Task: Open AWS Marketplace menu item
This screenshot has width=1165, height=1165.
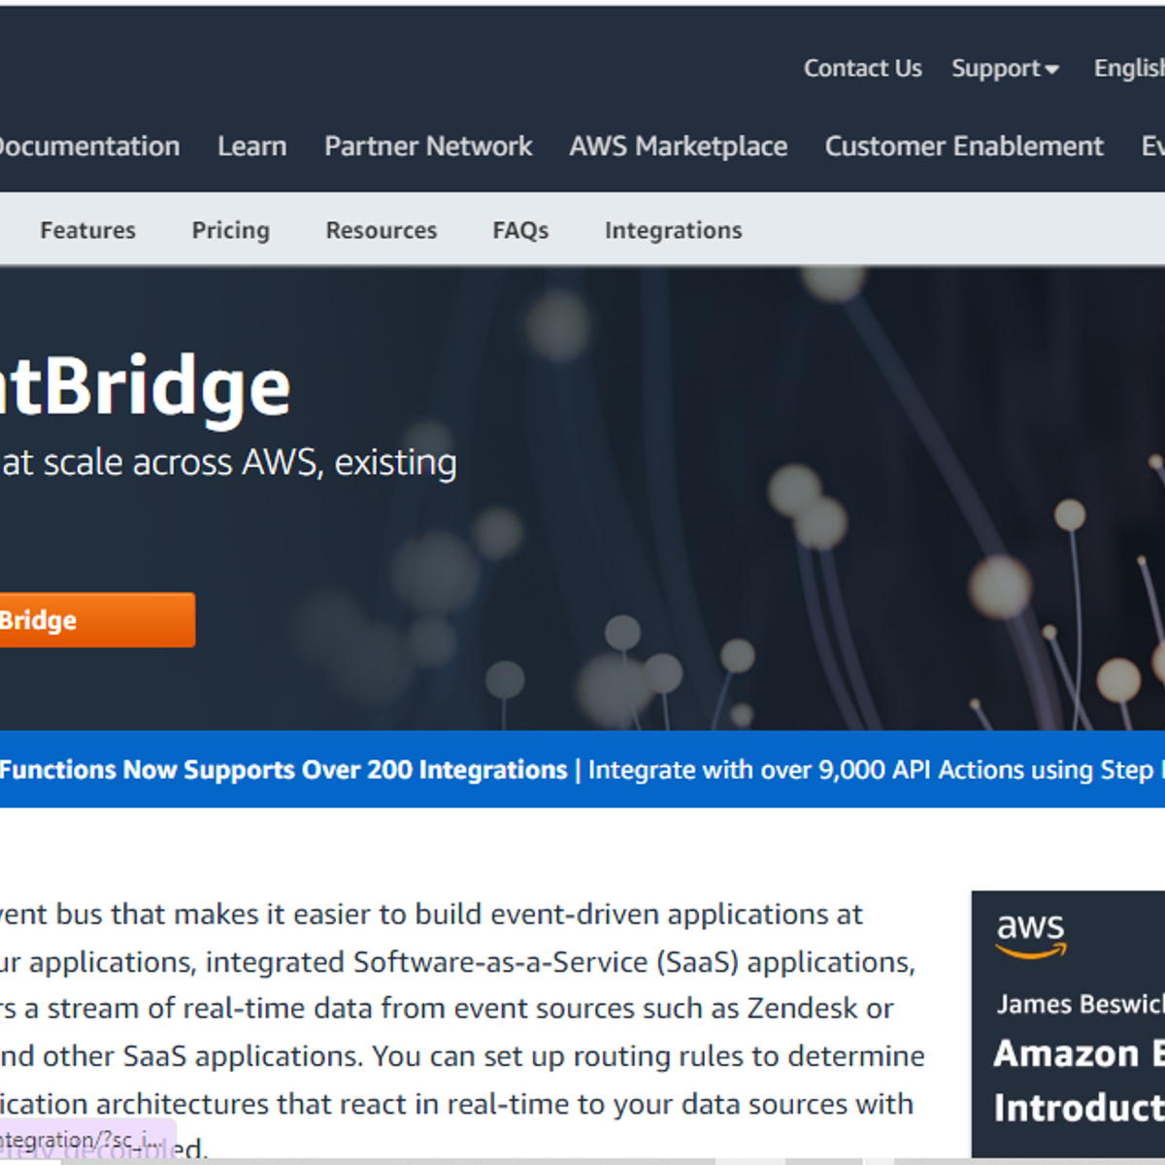Action: tap(679, 147)
